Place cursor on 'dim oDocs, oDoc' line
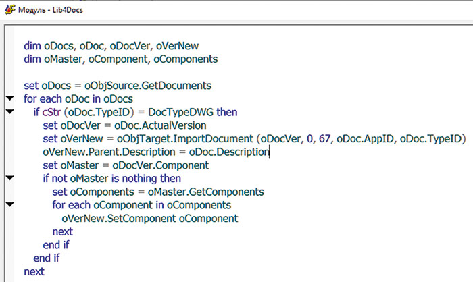 pos(111,46)
